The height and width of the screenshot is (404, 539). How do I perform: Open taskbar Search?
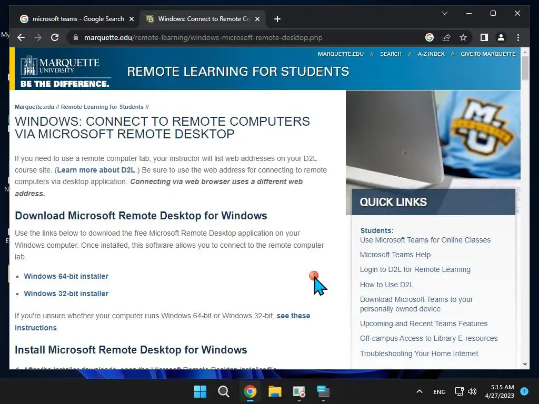click(x=224, y=391)
